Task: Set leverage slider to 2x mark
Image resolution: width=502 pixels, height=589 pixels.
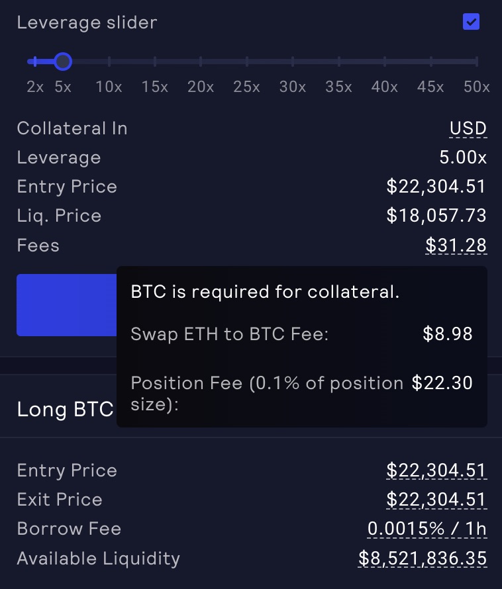Action: pyautogui.click(x=36, y=62)
